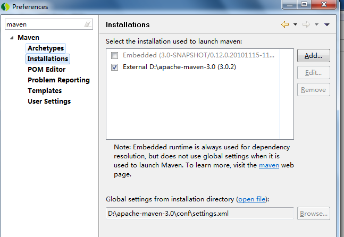The height and width of the screenshot is (237, 344).
Task: Select the External D:\apache-maven-3.0 row text
Action: [x=179, y=67]
